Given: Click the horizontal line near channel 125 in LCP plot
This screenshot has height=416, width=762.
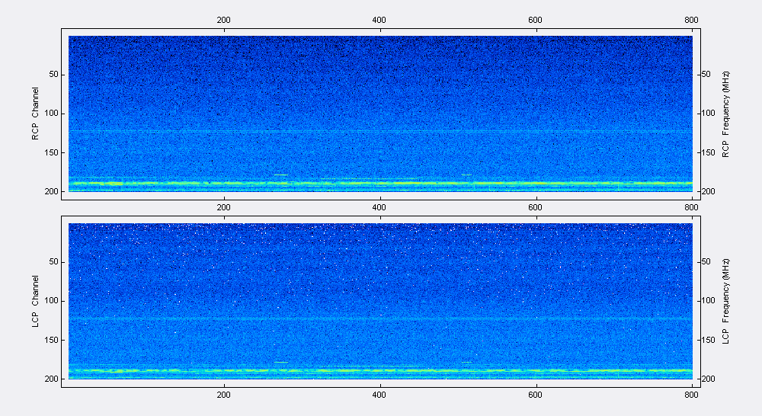Looking at the screenshot, I should (380, 318).
